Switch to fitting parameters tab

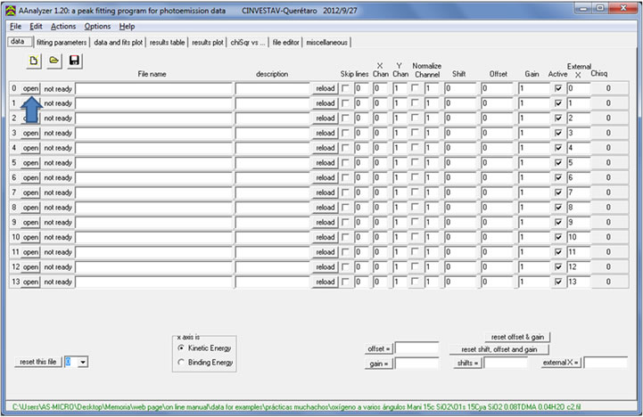pyautogui.click(x=62, y=42)
